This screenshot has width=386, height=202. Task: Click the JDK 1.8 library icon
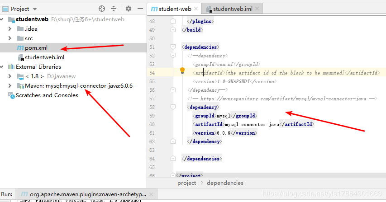tap(20, 76)
